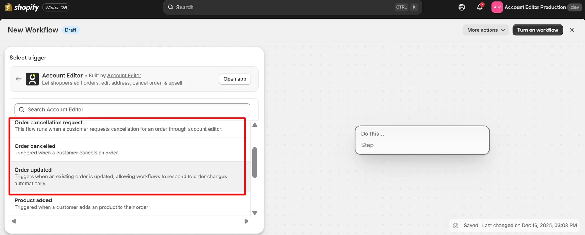
Task: Click the Draft status badge
Action: [x=71, y=30]
